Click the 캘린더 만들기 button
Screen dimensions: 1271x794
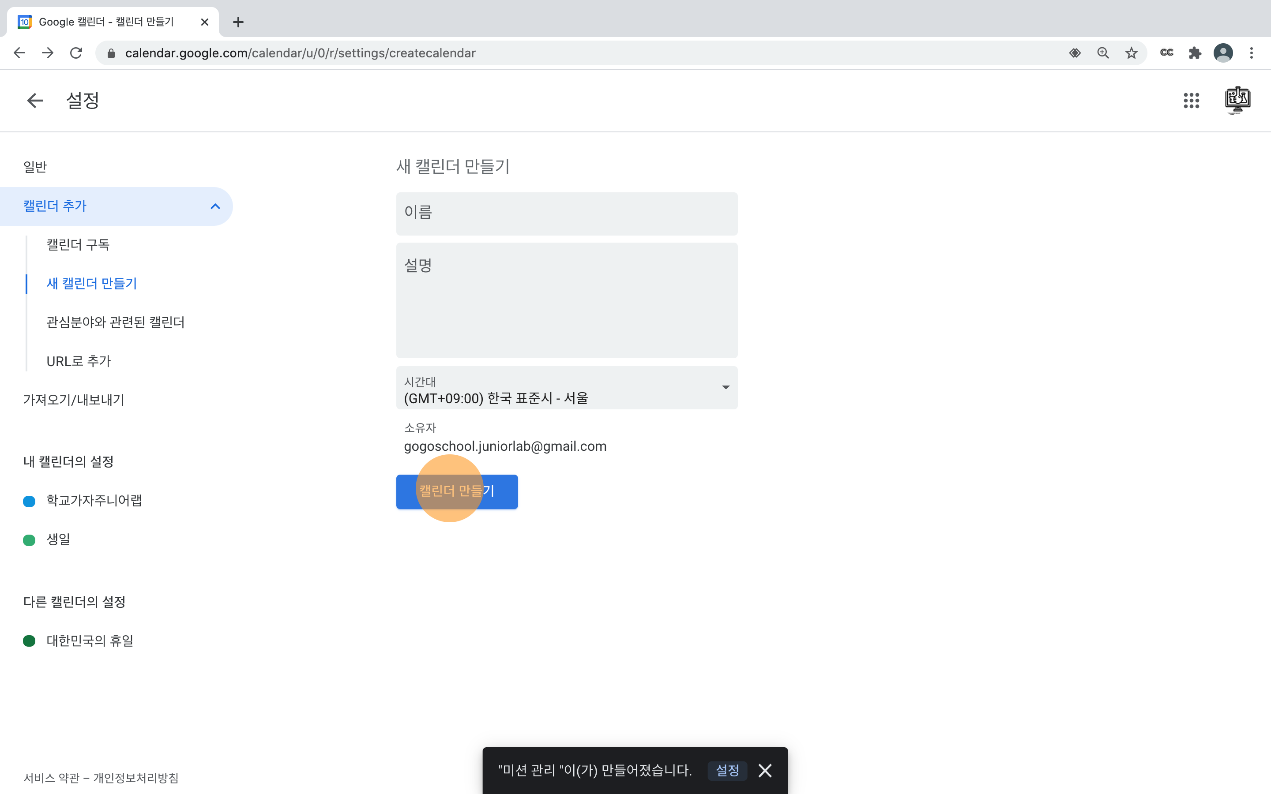tap(456, 491)
